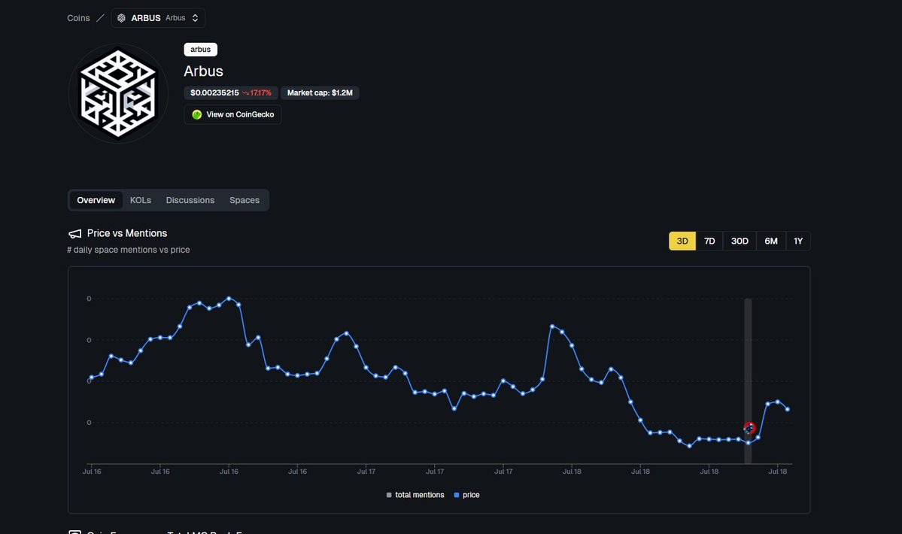Click the Arbus cube logo image
902x534 pixels.
pyautogui.click(x=118, y=94)
